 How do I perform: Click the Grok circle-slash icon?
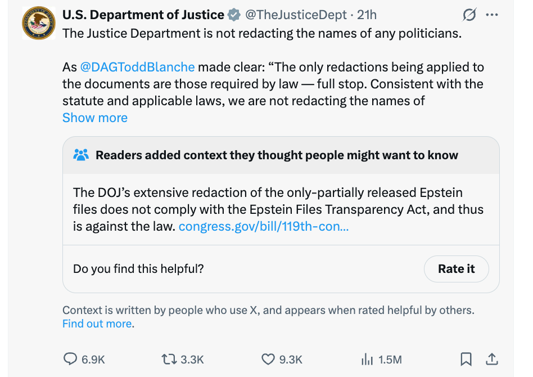click(x=468, y=15)
